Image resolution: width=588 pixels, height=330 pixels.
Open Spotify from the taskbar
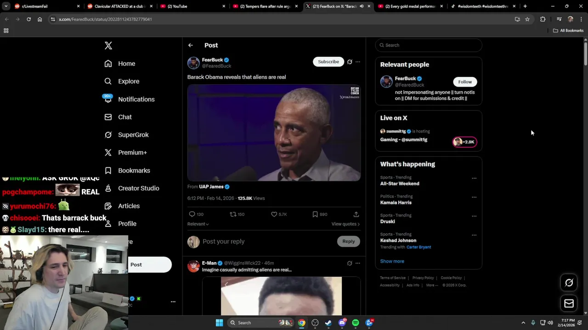tap(356, 323)
